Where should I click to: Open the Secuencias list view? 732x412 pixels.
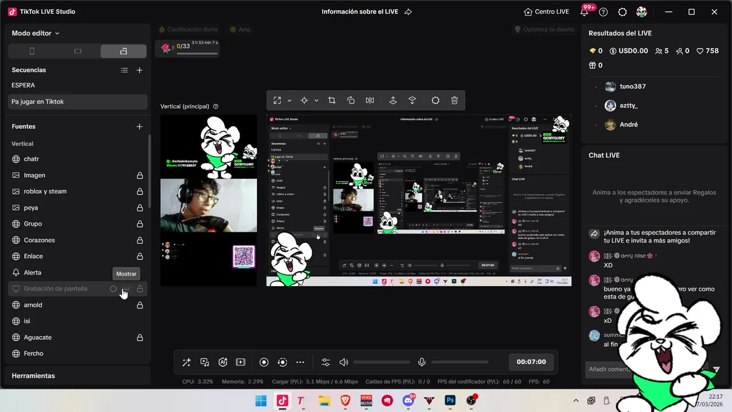coord(124,70)
